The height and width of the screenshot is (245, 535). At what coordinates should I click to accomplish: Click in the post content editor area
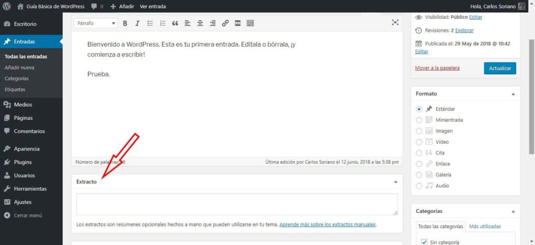237,94
